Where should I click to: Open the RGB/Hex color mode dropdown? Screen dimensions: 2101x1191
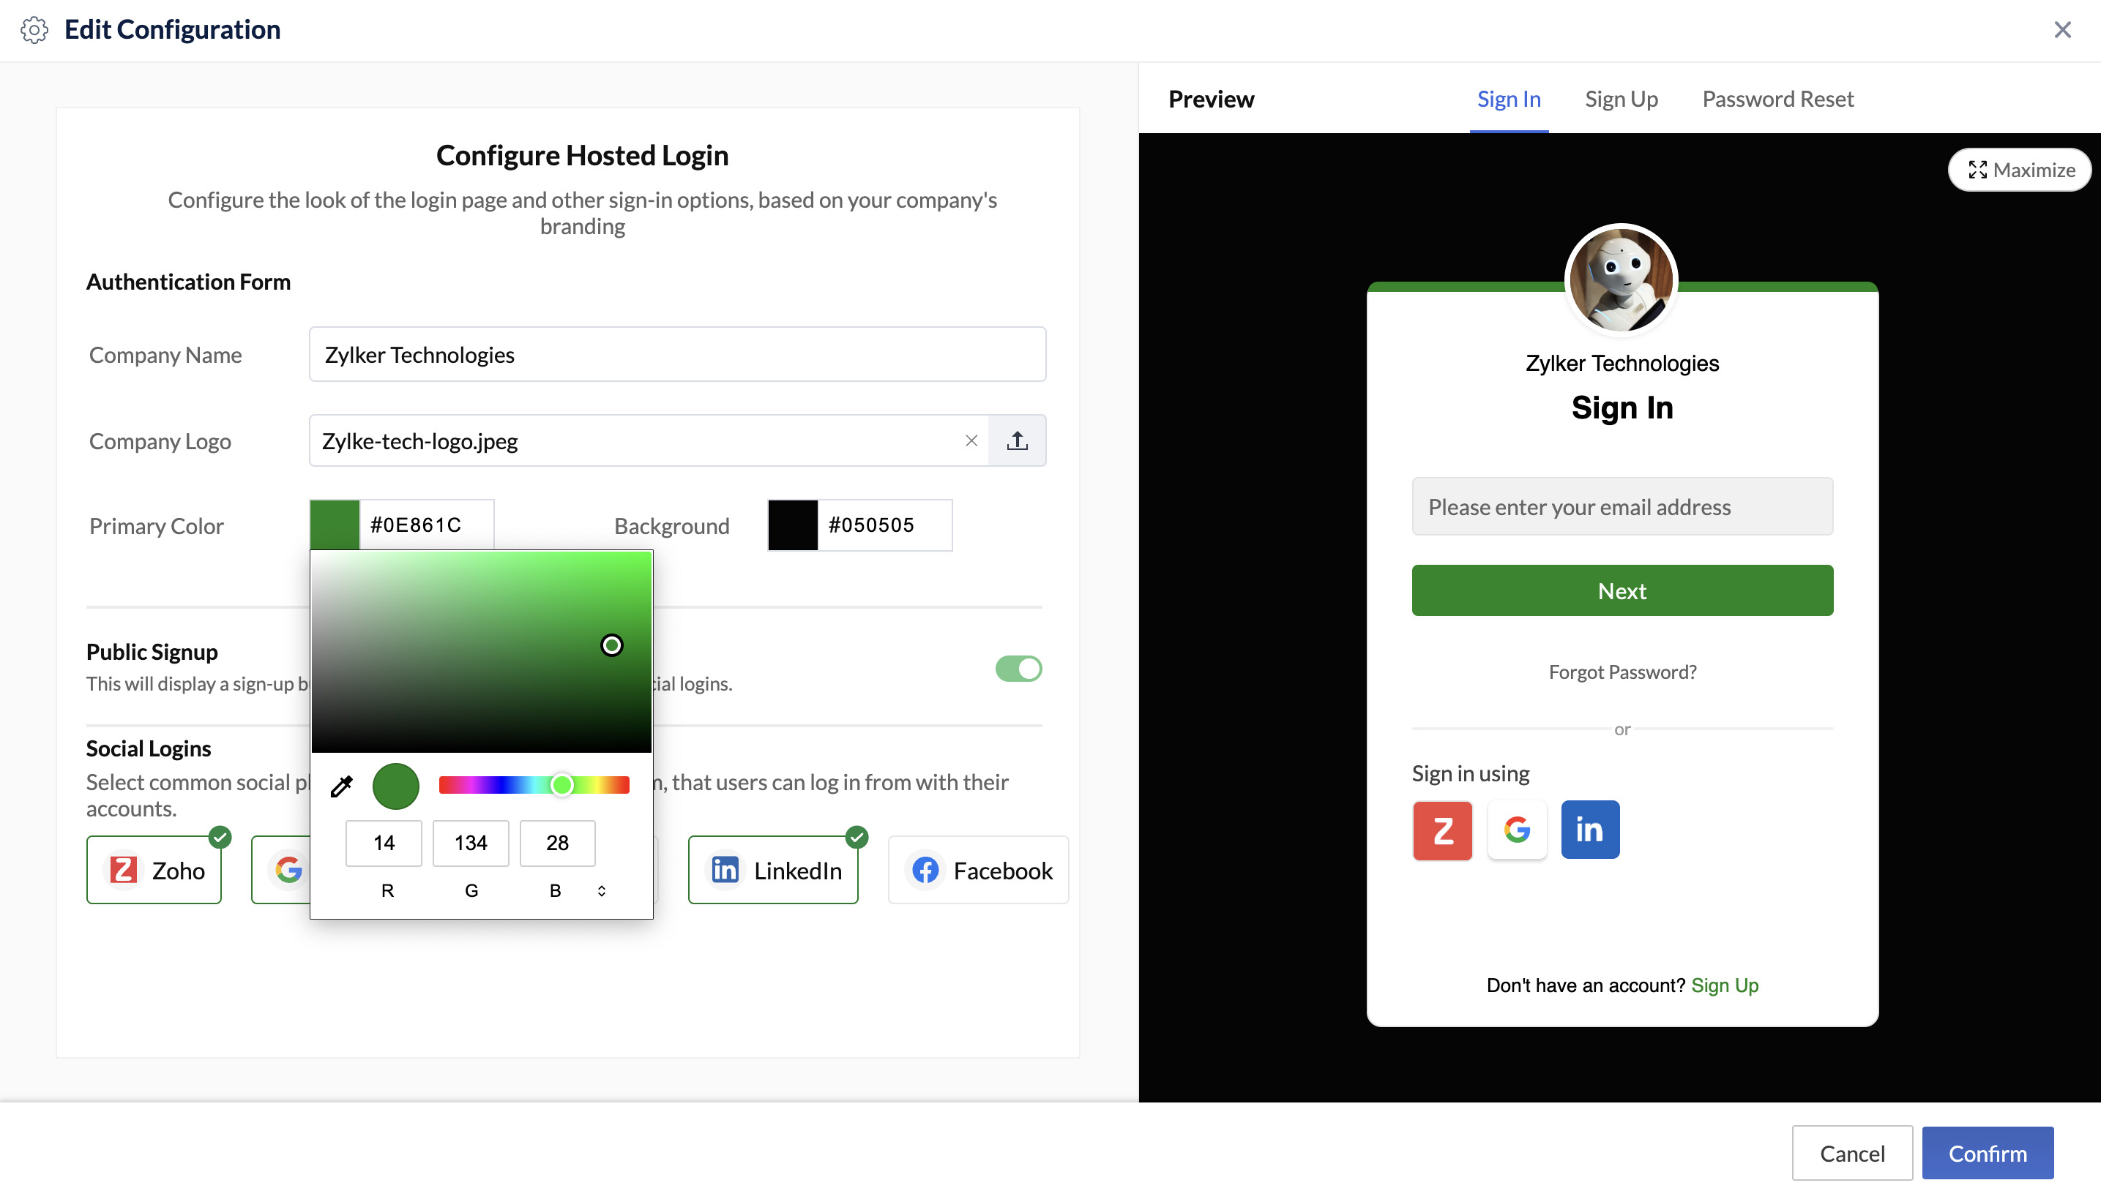click(x=603, y=890)
